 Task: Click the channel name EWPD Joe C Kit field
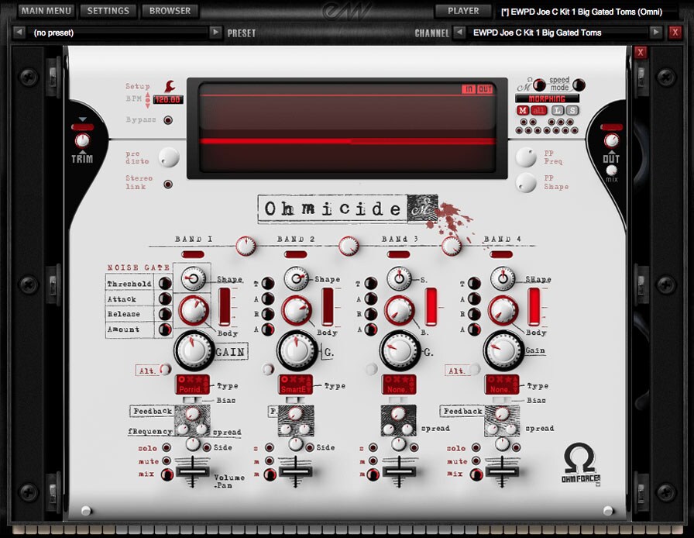(558, 33)
